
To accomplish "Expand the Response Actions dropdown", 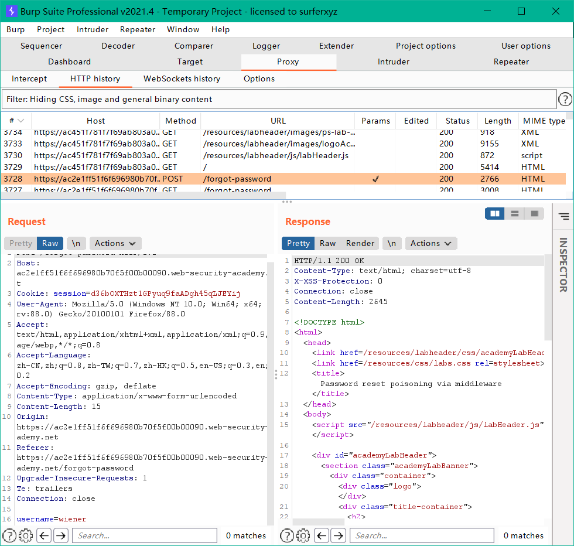I will 431,243.
